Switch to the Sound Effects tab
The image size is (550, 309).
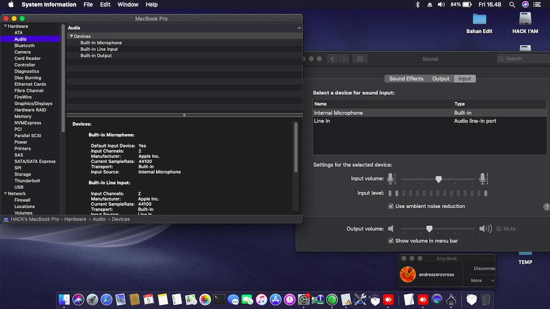tap(406, 78)
